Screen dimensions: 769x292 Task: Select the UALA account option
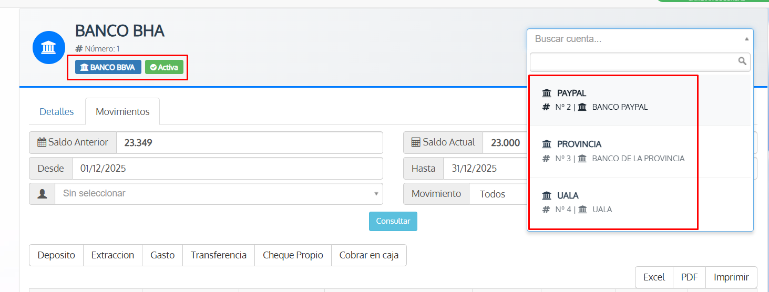640,202
